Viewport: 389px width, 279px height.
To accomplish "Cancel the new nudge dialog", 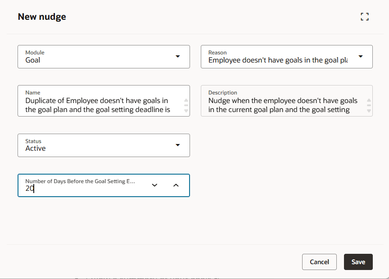I will 319,262.
